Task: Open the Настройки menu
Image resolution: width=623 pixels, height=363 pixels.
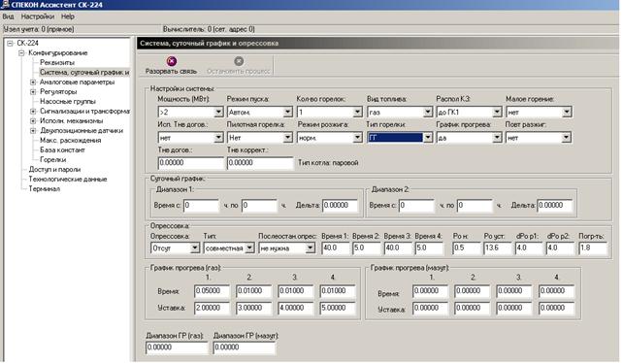Action: (37, 16)
